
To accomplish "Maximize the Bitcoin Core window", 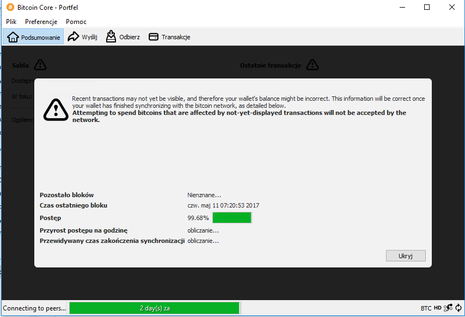I will pyautogui.click(x=427, y=7).
